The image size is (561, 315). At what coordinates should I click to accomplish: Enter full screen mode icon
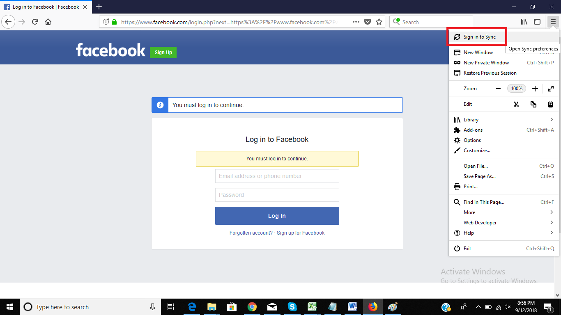pyautogui.click(x=551, y=89)
